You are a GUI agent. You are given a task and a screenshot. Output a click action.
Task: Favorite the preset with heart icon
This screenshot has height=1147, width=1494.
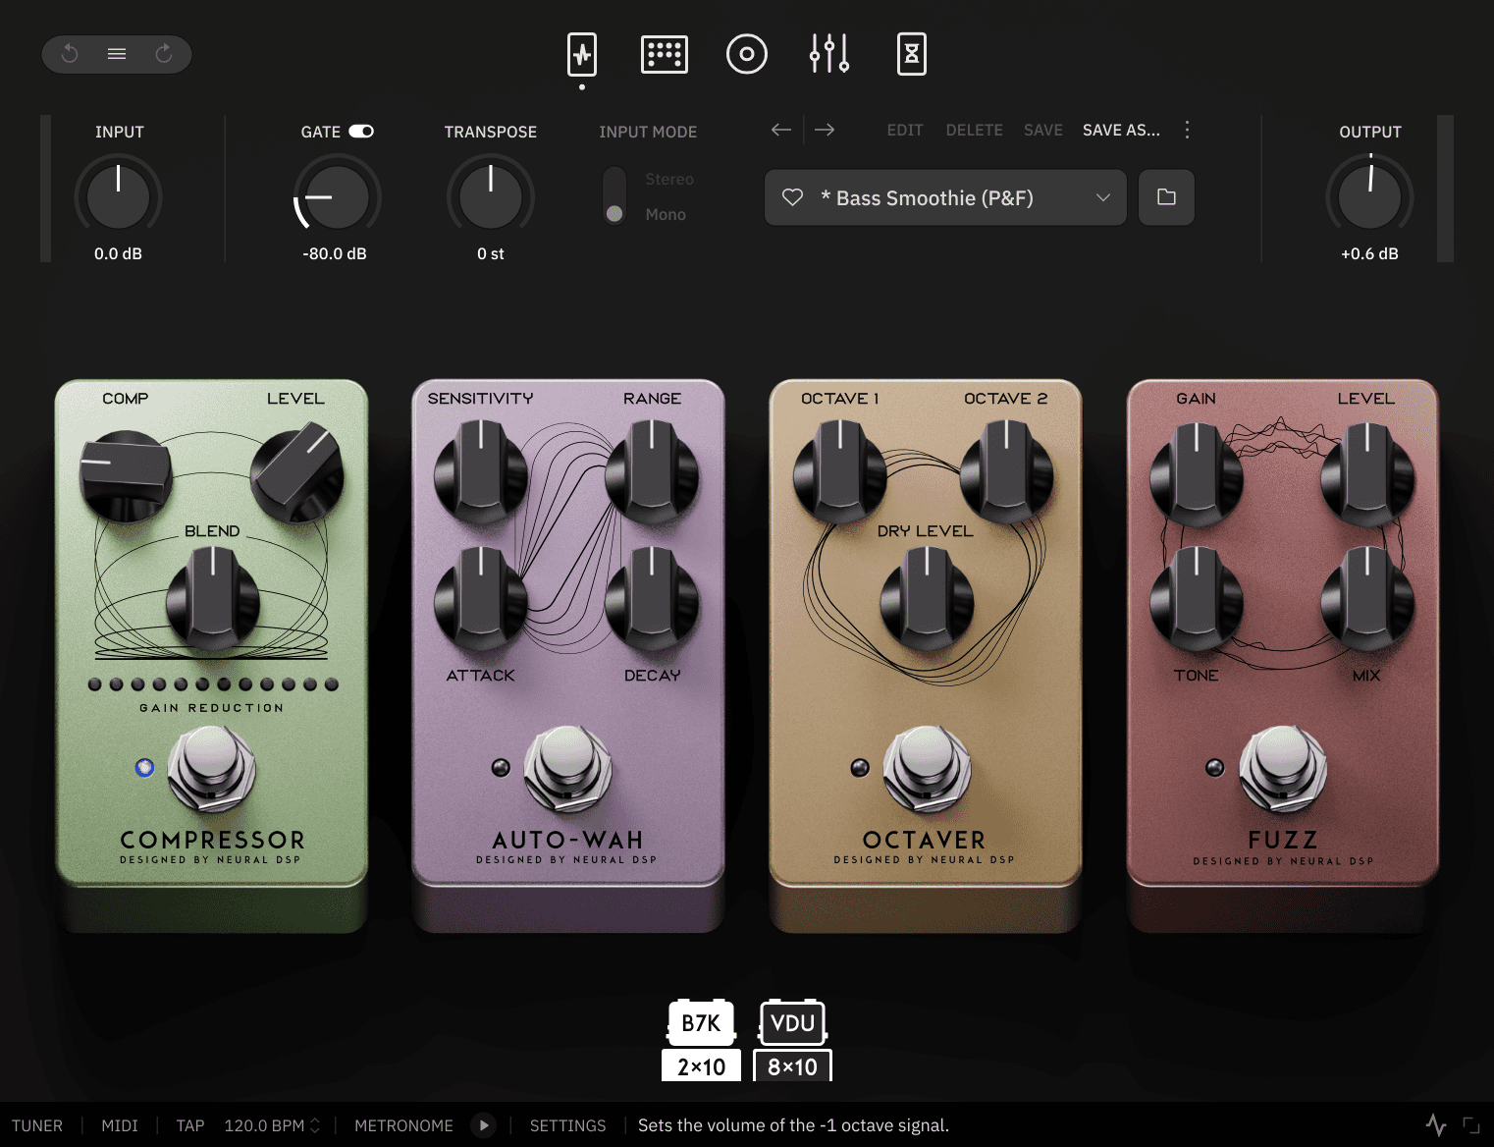[792, 197]
